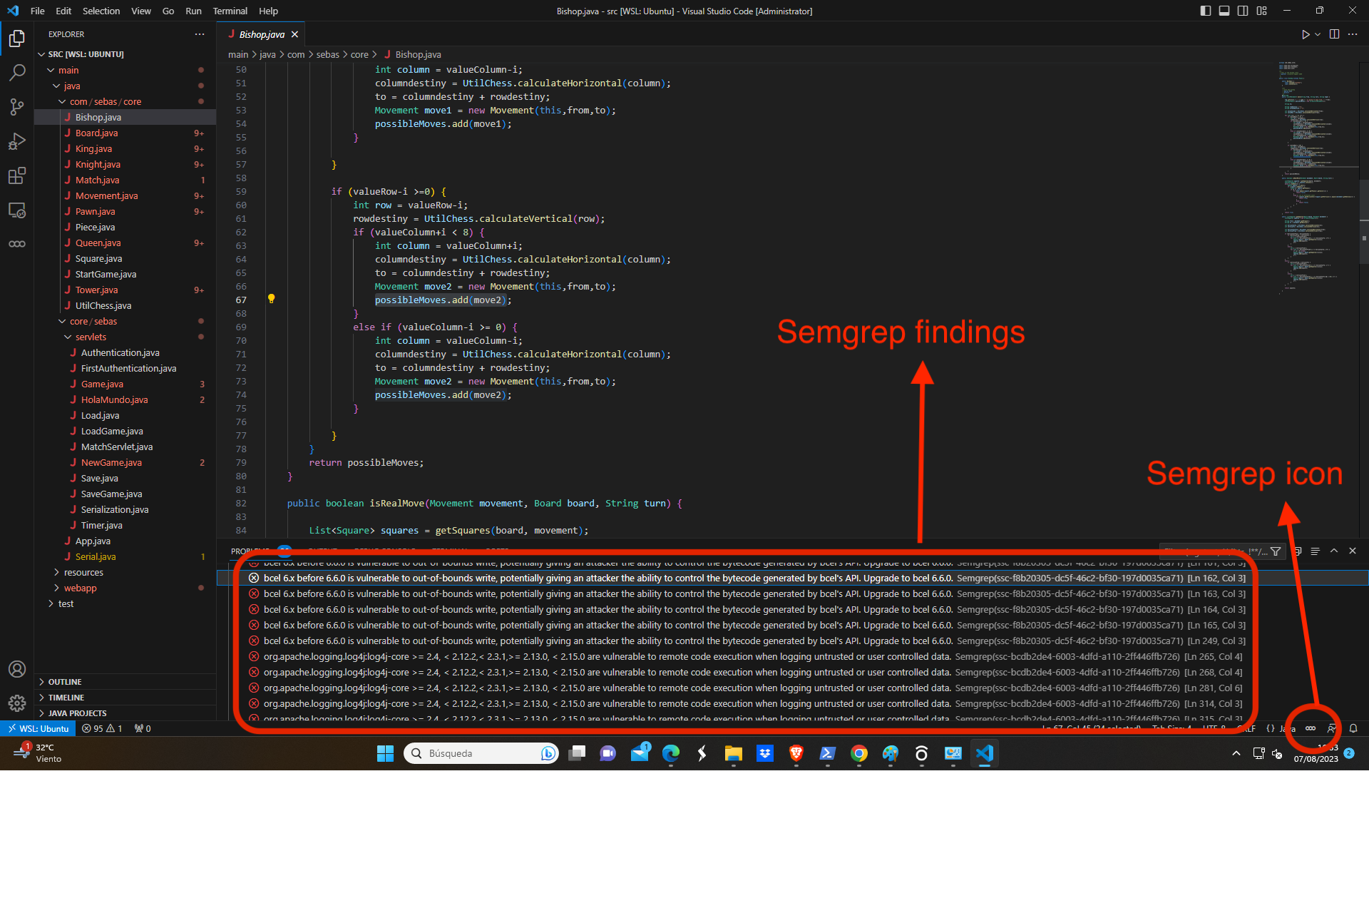Select the Bishop.java editor tab
Screen dimensions: 1369x913
click(261, 34)
